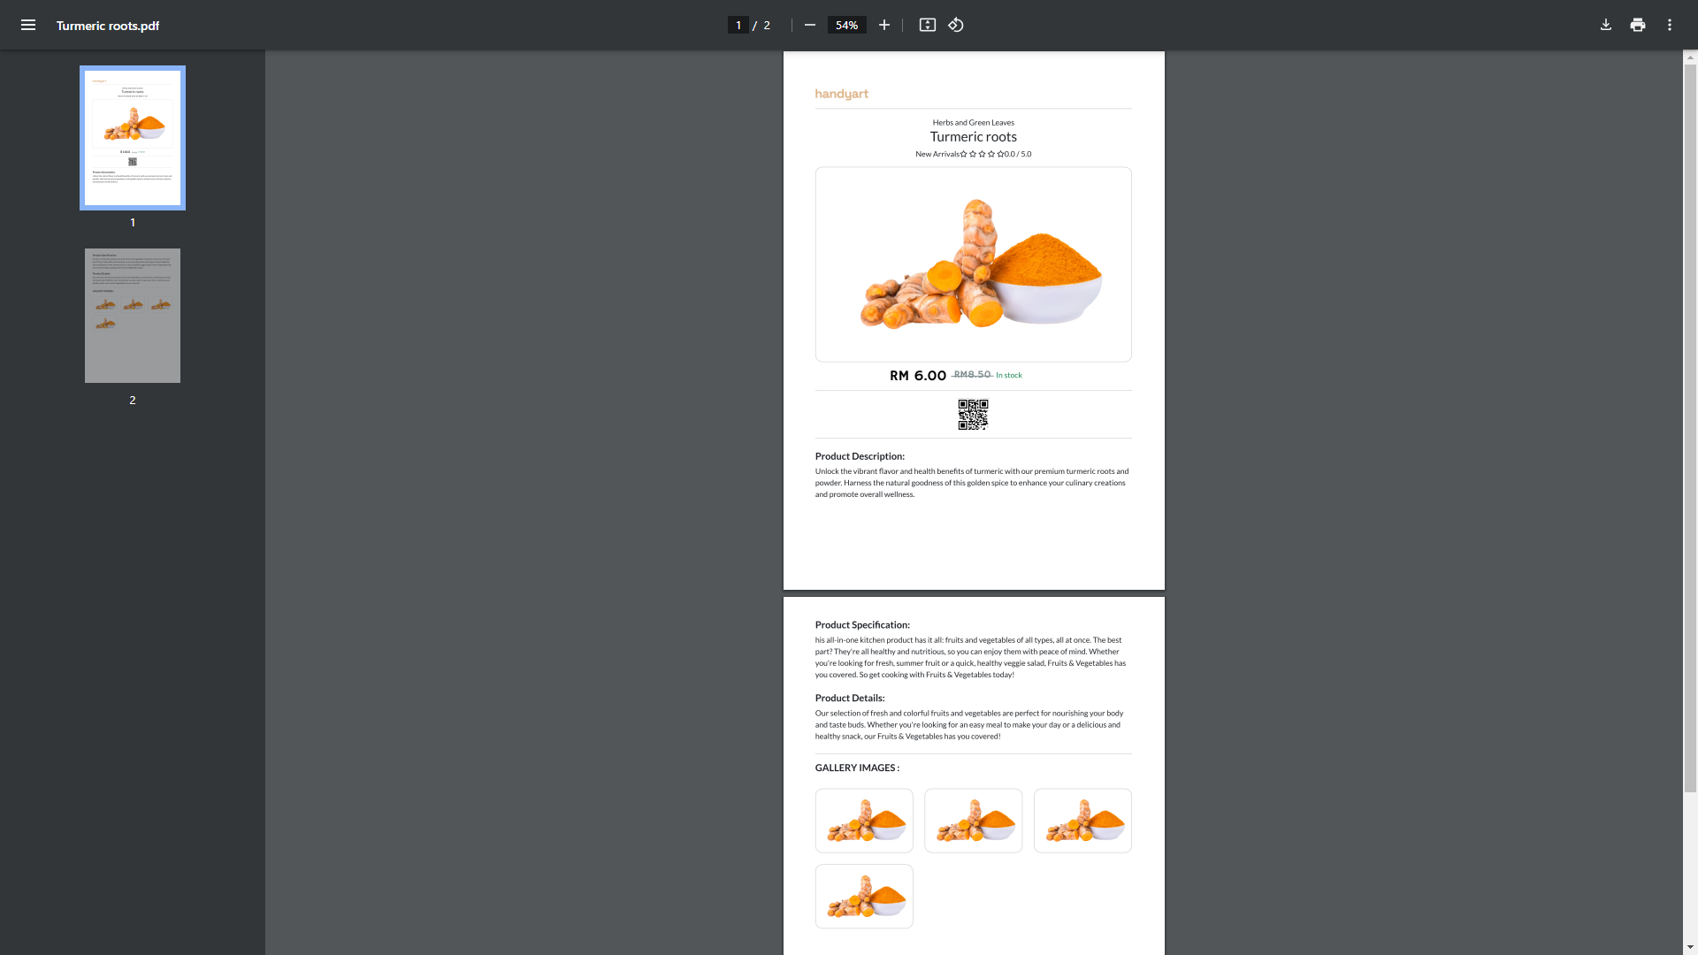Image resolution: width=1698 pixels, height=955 pixels.
Task: Click the 54% zoom level field
Action: (846, 25)
